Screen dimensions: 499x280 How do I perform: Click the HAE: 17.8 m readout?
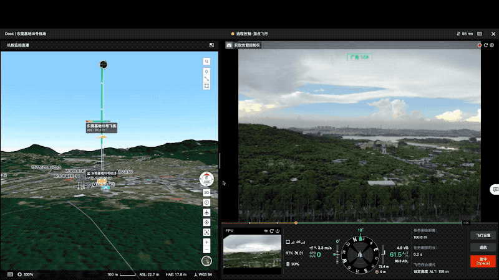176,274
